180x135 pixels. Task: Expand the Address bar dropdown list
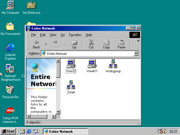coord(136,53)
